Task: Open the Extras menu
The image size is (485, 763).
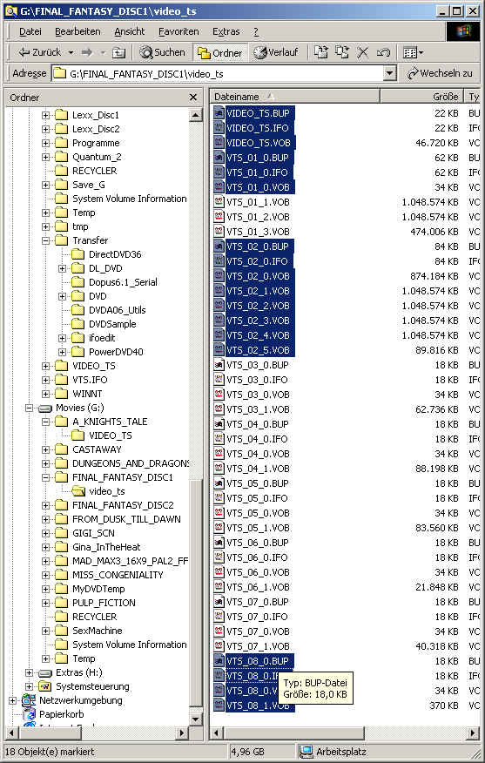Action: point(226,31)
